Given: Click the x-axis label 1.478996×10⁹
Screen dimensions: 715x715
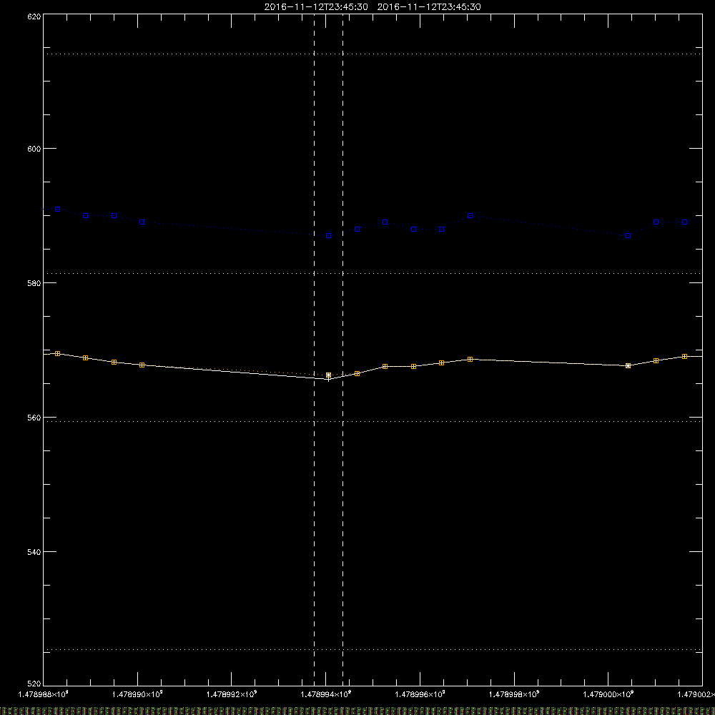Looking at the screenshot, I should pos(420,694).
